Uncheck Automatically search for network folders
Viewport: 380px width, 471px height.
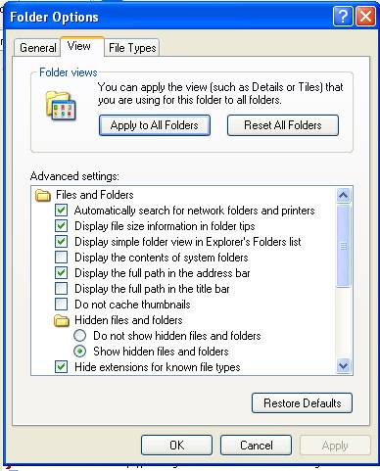[x=61, y=211]
